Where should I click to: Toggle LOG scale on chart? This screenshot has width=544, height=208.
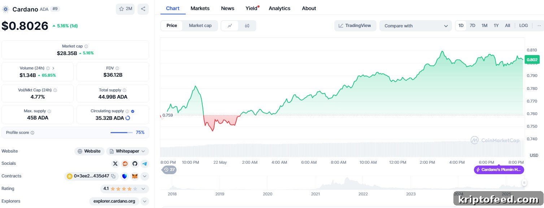click(x=523, y=26)
